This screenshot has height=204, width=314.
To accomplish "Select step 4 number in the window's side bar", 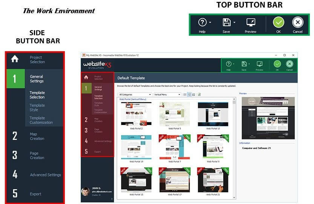I will click(86, 141).
